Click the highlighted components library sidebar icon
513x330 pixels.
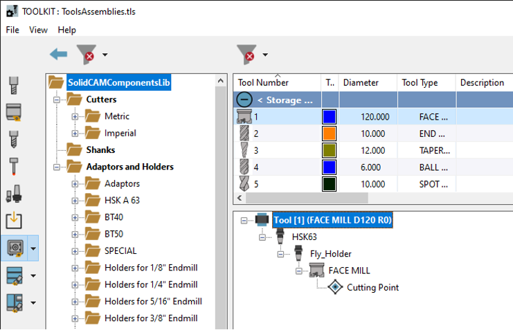coord(15,248)
